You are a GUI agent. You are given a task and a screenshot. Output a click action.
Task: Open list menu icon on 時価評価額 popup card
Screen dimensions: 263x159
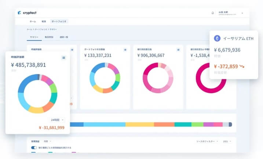63,57
